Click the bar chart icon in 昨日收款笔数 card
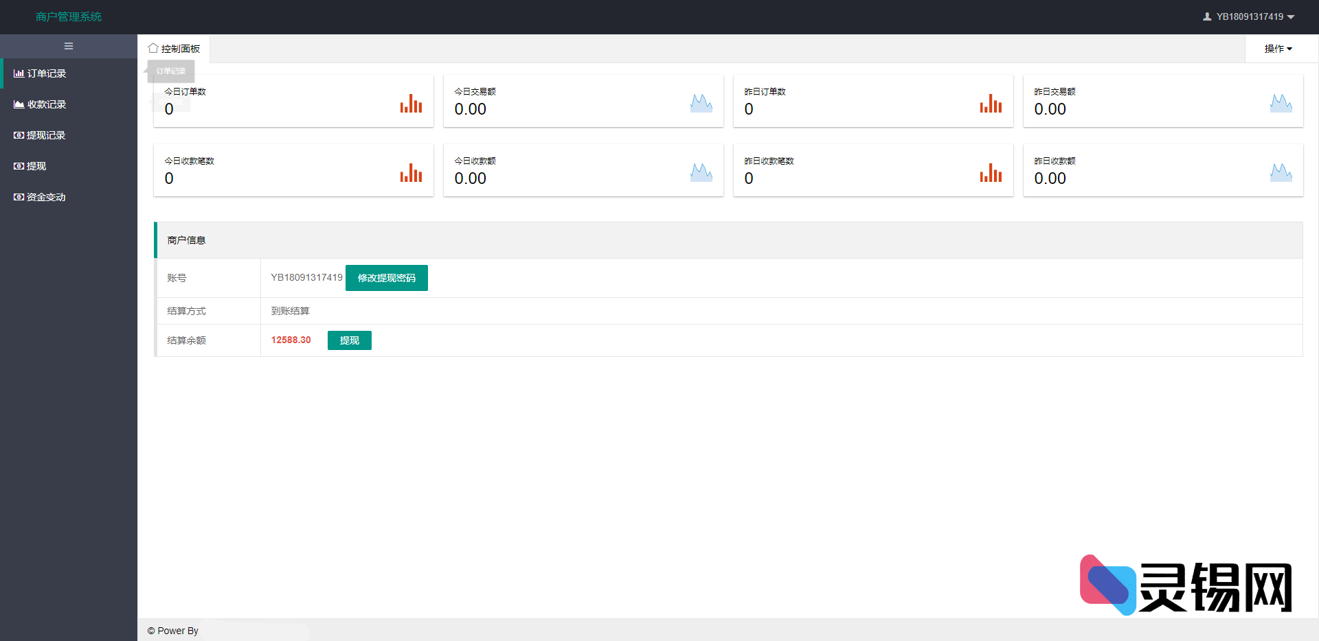Screen dimensions: 1319x641 tap(991, 173)
